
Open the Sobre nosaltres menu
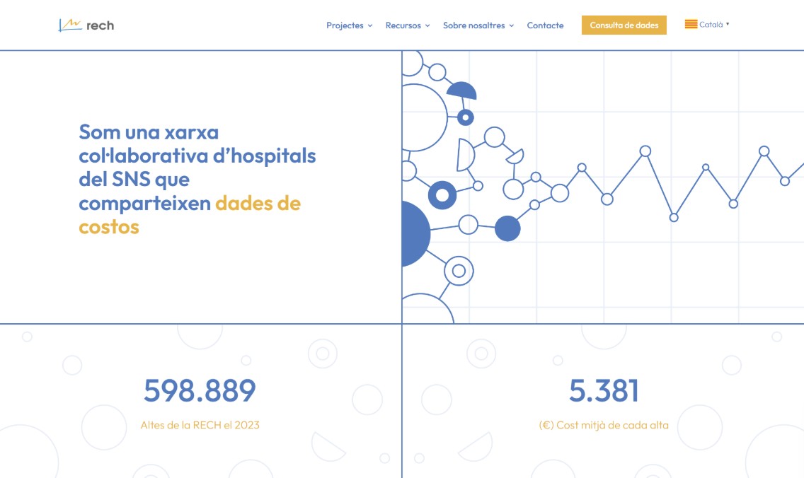click(473, 25)
